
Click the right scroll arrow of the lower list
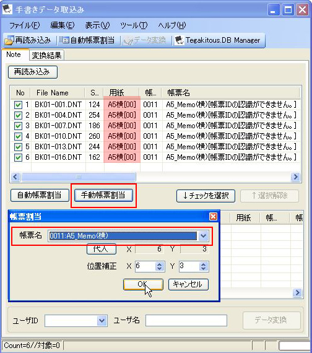pyautogui.click(x=297, y=292)
